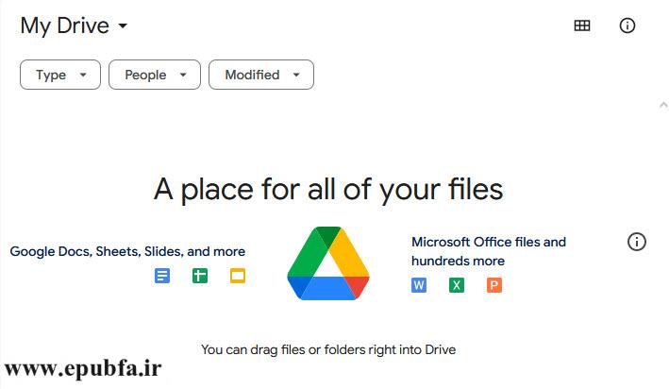669x389 pixels.
Task: Click the My Drive title
Action: tap(65, 26)
